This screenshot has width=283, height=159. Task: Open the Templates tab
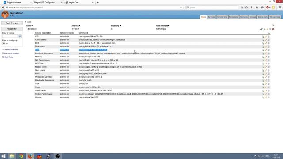(233, 17)
